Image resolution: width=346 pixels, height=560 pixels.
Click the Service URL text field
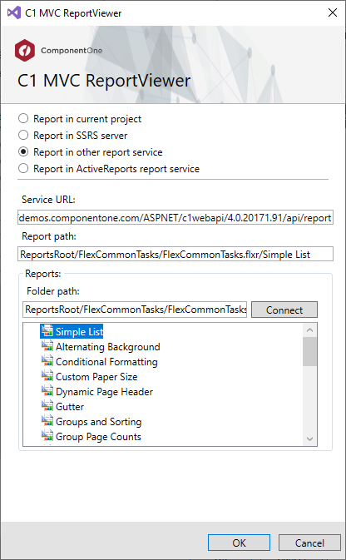click(175, 217)
